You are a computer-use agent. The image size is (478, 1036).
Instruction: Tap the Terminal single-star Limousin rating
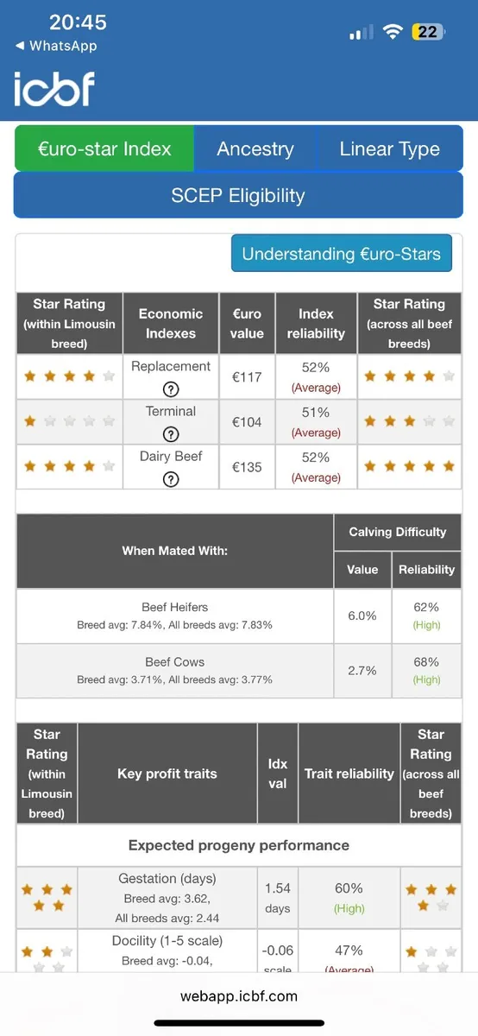pos(69,421)
